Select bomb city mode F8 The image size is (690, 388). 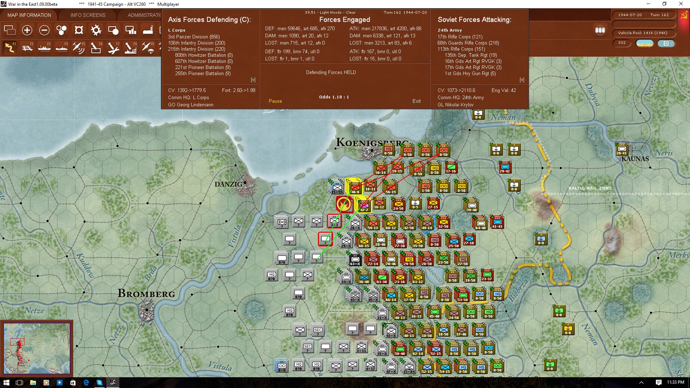[130, 47]
